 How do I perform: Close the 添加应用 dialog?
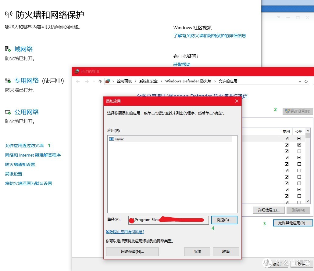tap(237, 101)
